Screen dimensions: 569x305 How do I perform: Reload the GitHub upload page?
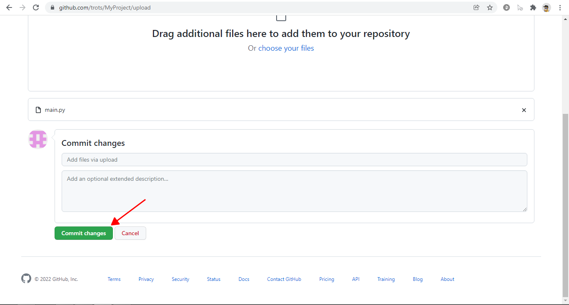pos(36,7)
